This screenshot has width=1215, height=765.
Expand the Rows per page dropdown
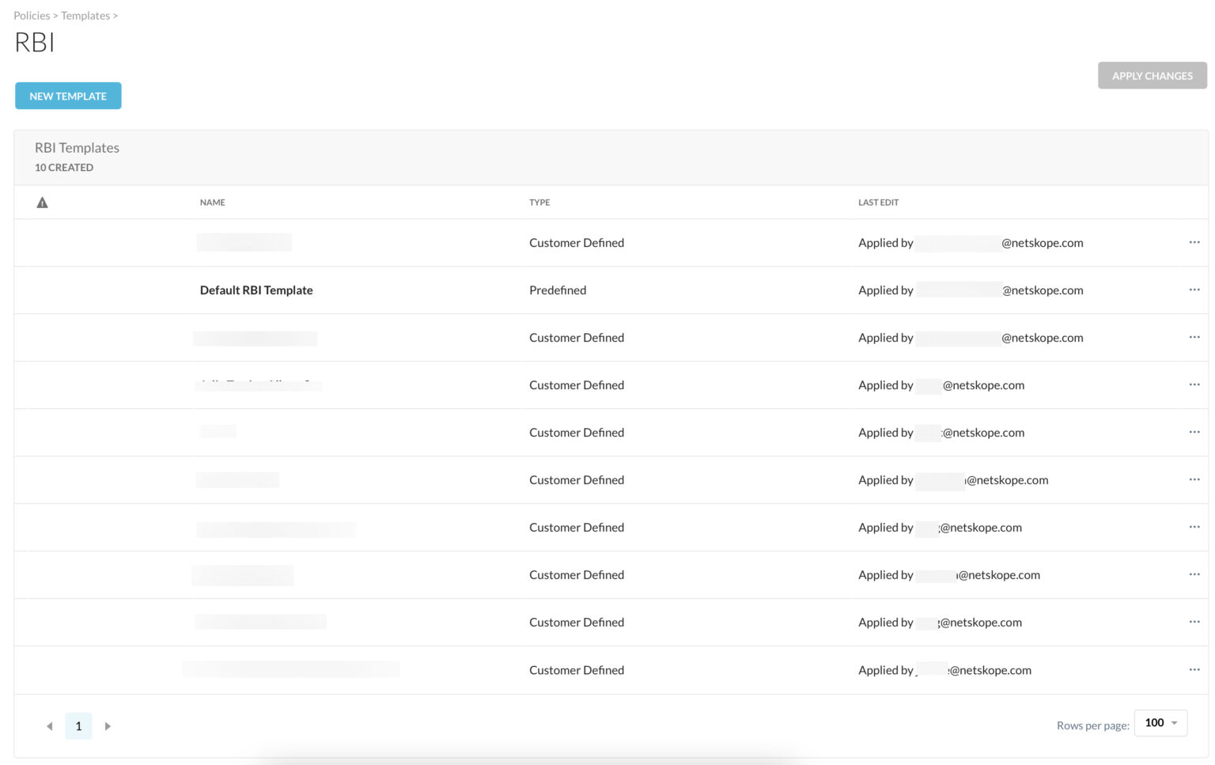pos(1160,723)
